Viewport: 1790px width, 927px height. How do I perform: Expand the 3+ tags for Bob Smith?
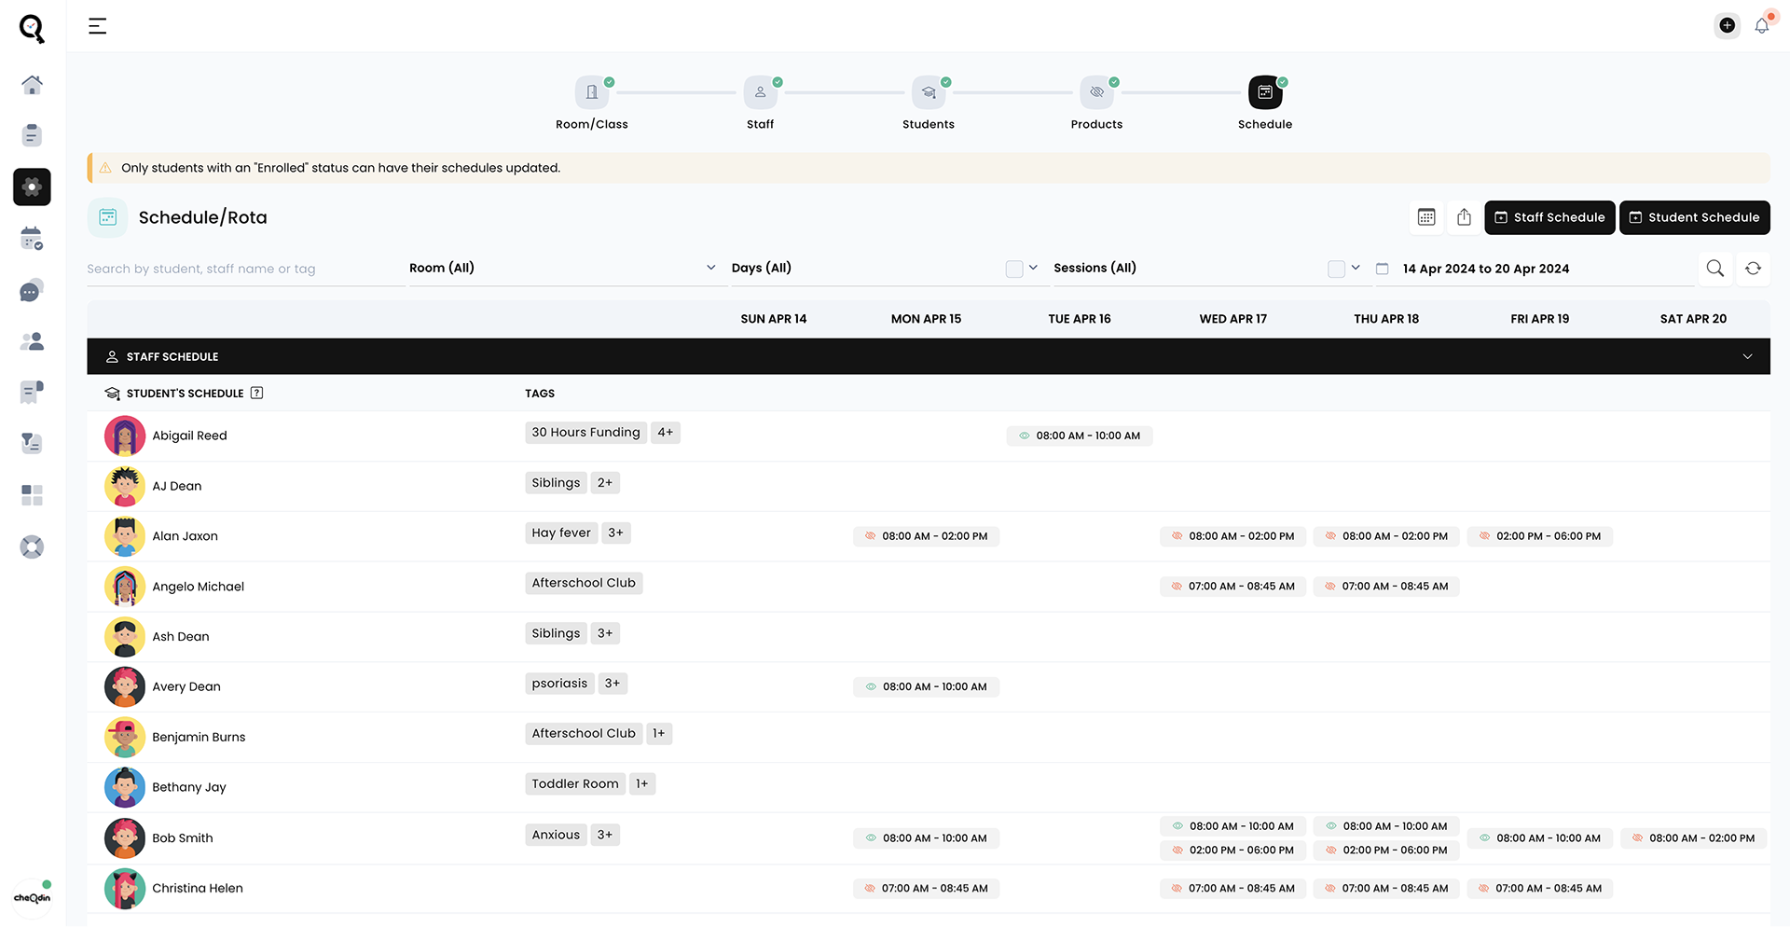pos(605,835)
